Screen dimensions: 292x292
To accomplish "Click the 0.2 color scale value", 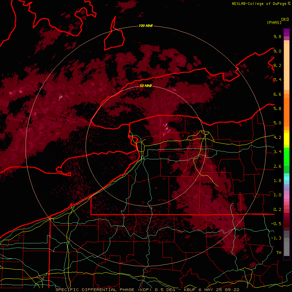I will (277, 210).
